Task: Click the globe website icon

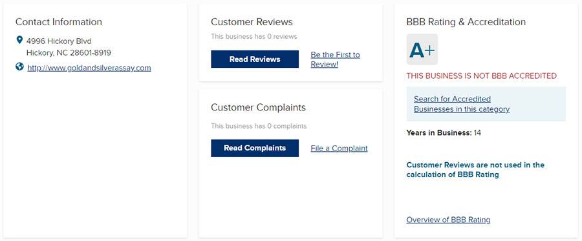Action: click(x=19, y=67)
